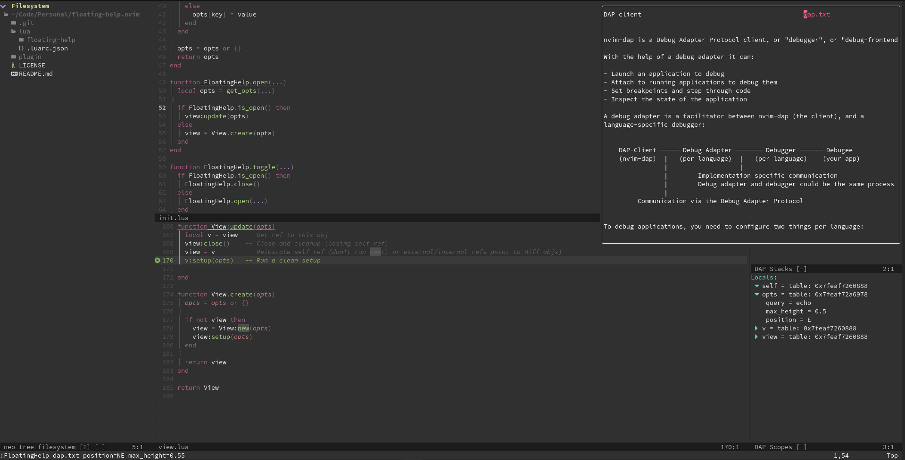Expand the v table variable
This screenshot has height=460, width=905.
[x=756, y=328]
